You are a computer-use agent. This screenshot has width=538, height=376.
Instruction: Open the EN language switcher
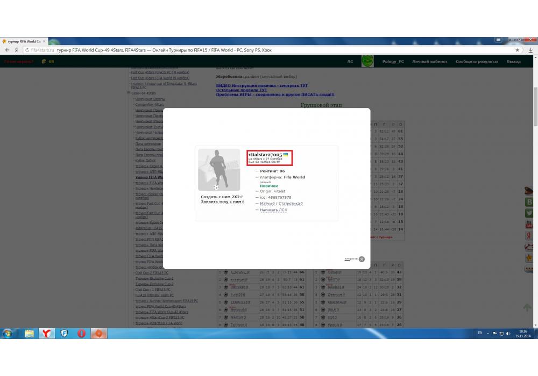pos(480,334)
